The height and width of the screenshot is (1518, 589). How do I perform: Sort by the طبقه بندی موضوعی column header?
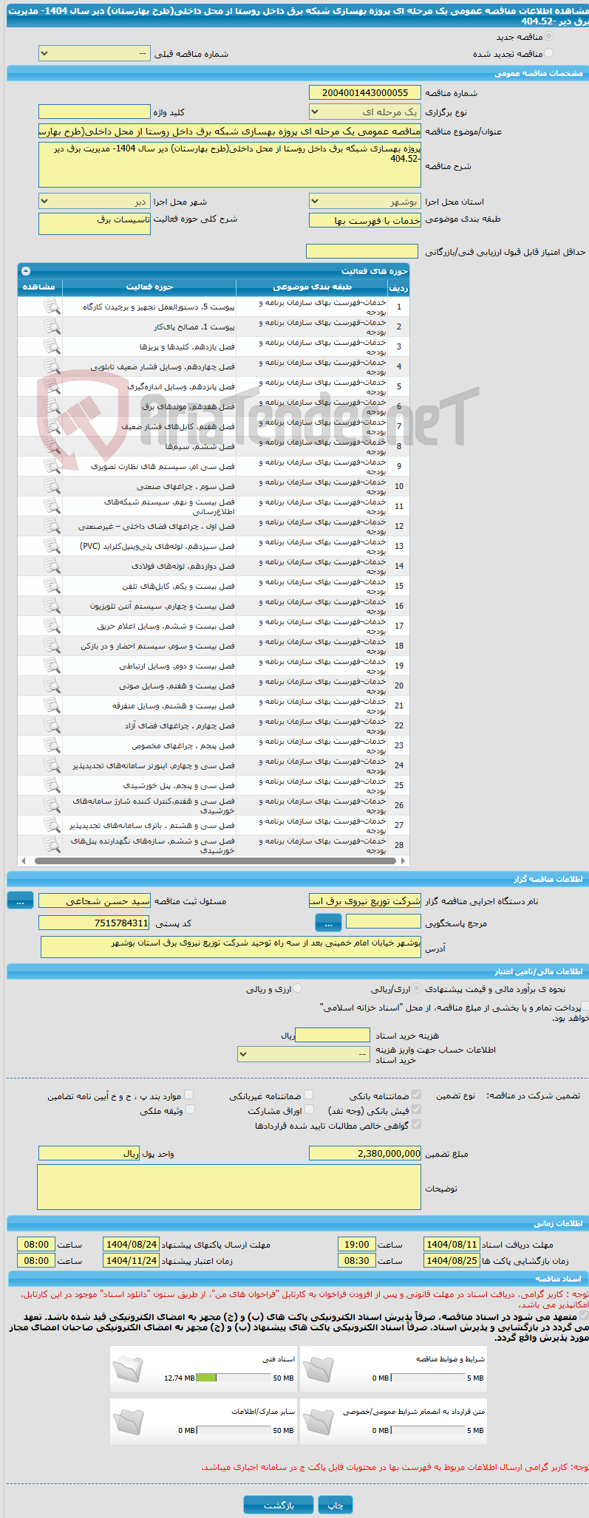tap(313, 287)
